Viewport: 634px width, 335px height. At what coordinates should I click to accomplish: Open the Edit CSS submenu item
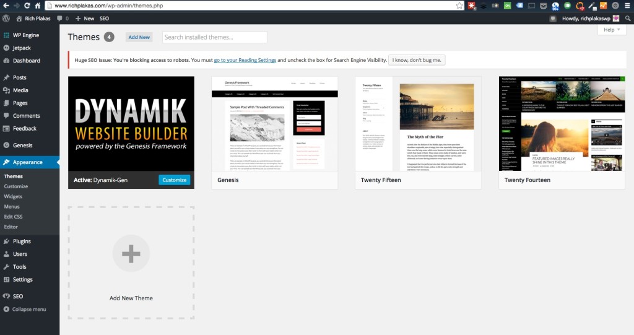click(x=14, y=217)
